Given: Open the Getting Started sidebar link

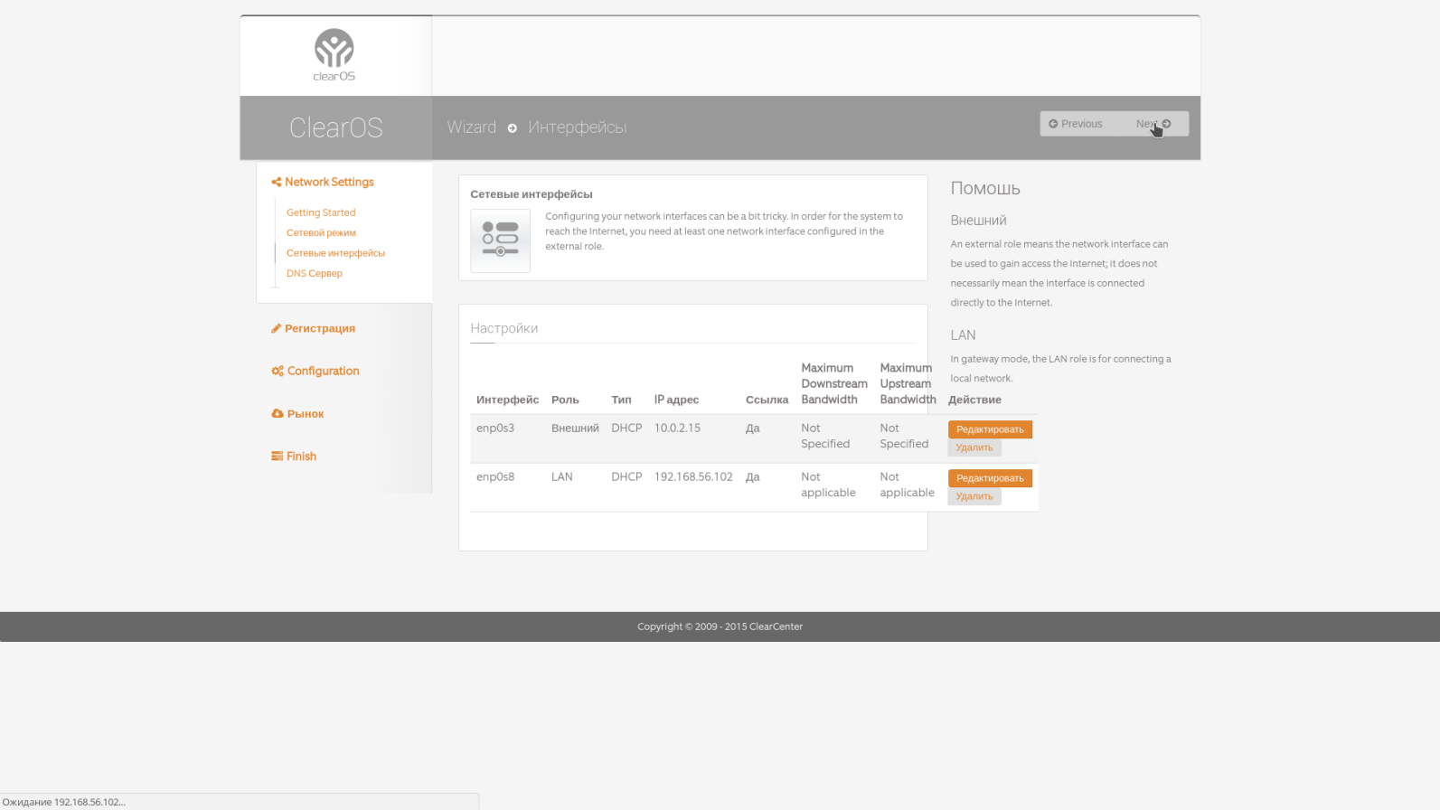Looking at the screenshot, I should (x=321, y=212).
